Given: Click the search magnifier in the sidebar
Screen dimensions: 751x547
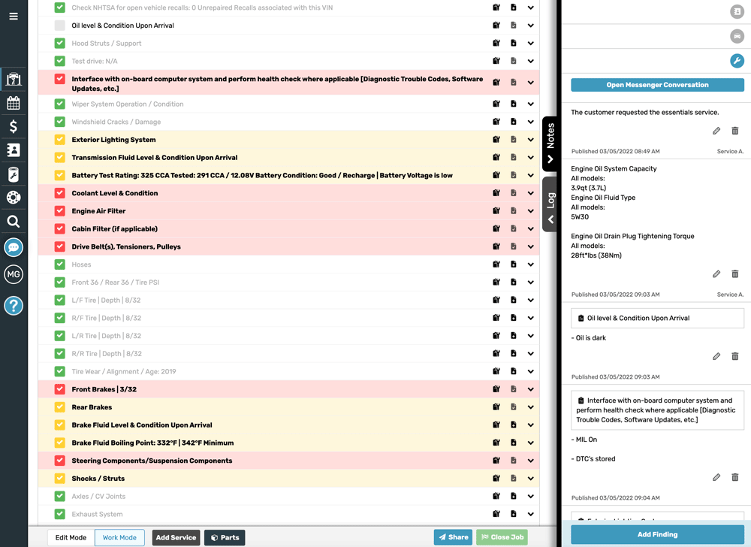Looking at the screenshot, I should tap(14, 222).
